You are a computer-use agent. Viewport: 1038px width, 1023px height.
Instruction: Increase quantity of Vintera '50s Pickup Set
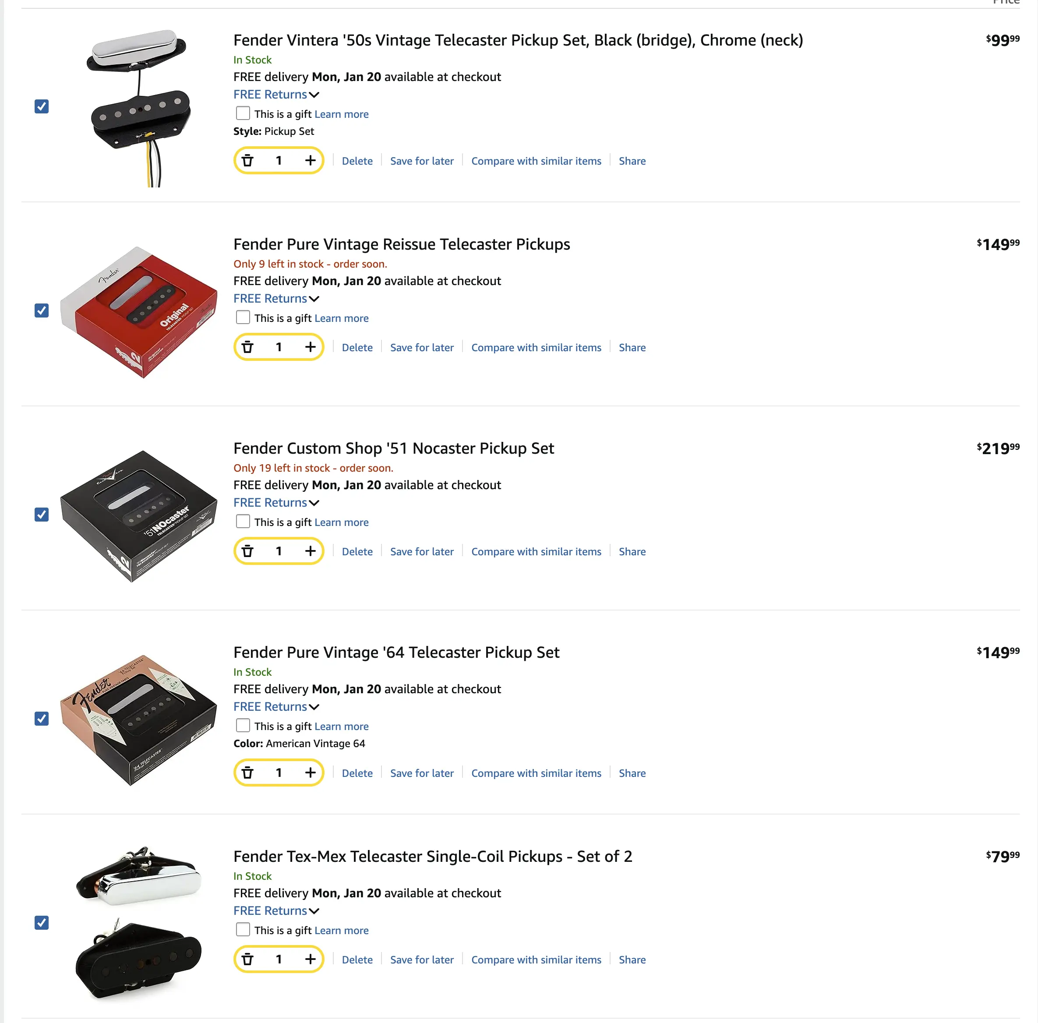click(x=310, y=161)
